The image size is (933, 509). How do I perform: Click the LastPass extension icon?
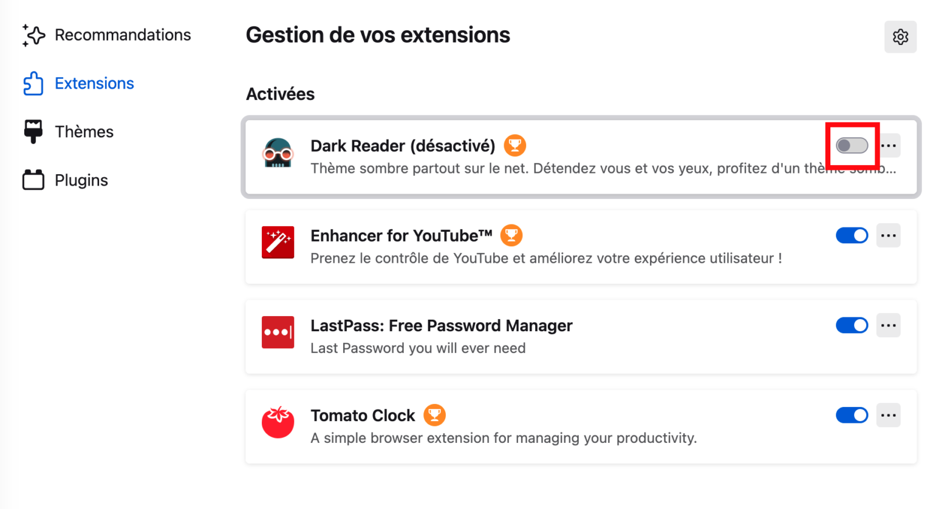278,332
